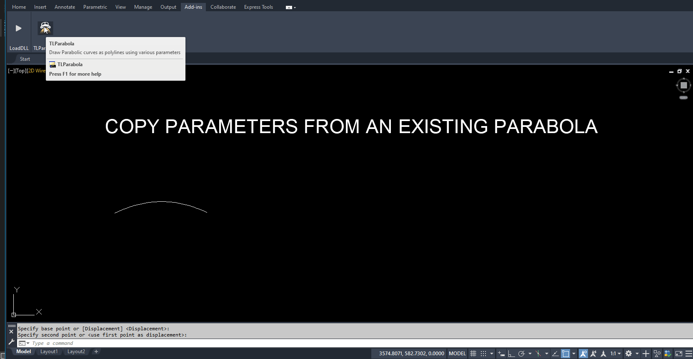Select the drawn parabola polyline

(161, 202)
